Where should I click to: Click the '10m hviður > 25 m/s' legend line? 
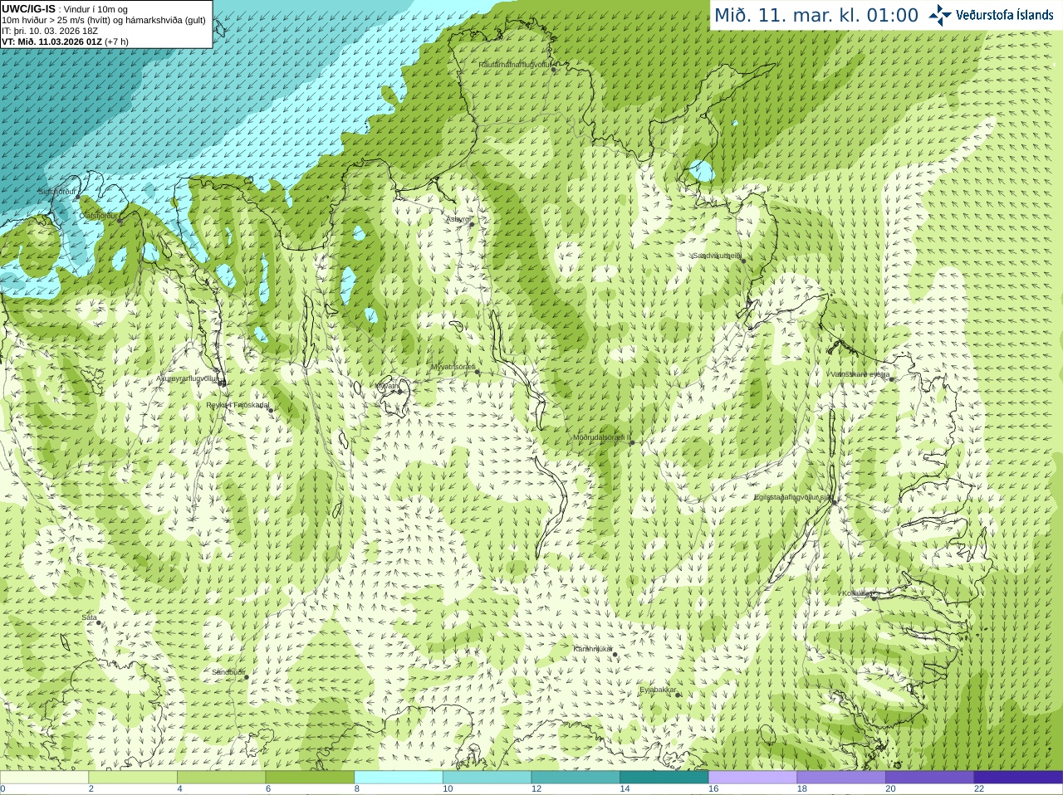(104, 20)
